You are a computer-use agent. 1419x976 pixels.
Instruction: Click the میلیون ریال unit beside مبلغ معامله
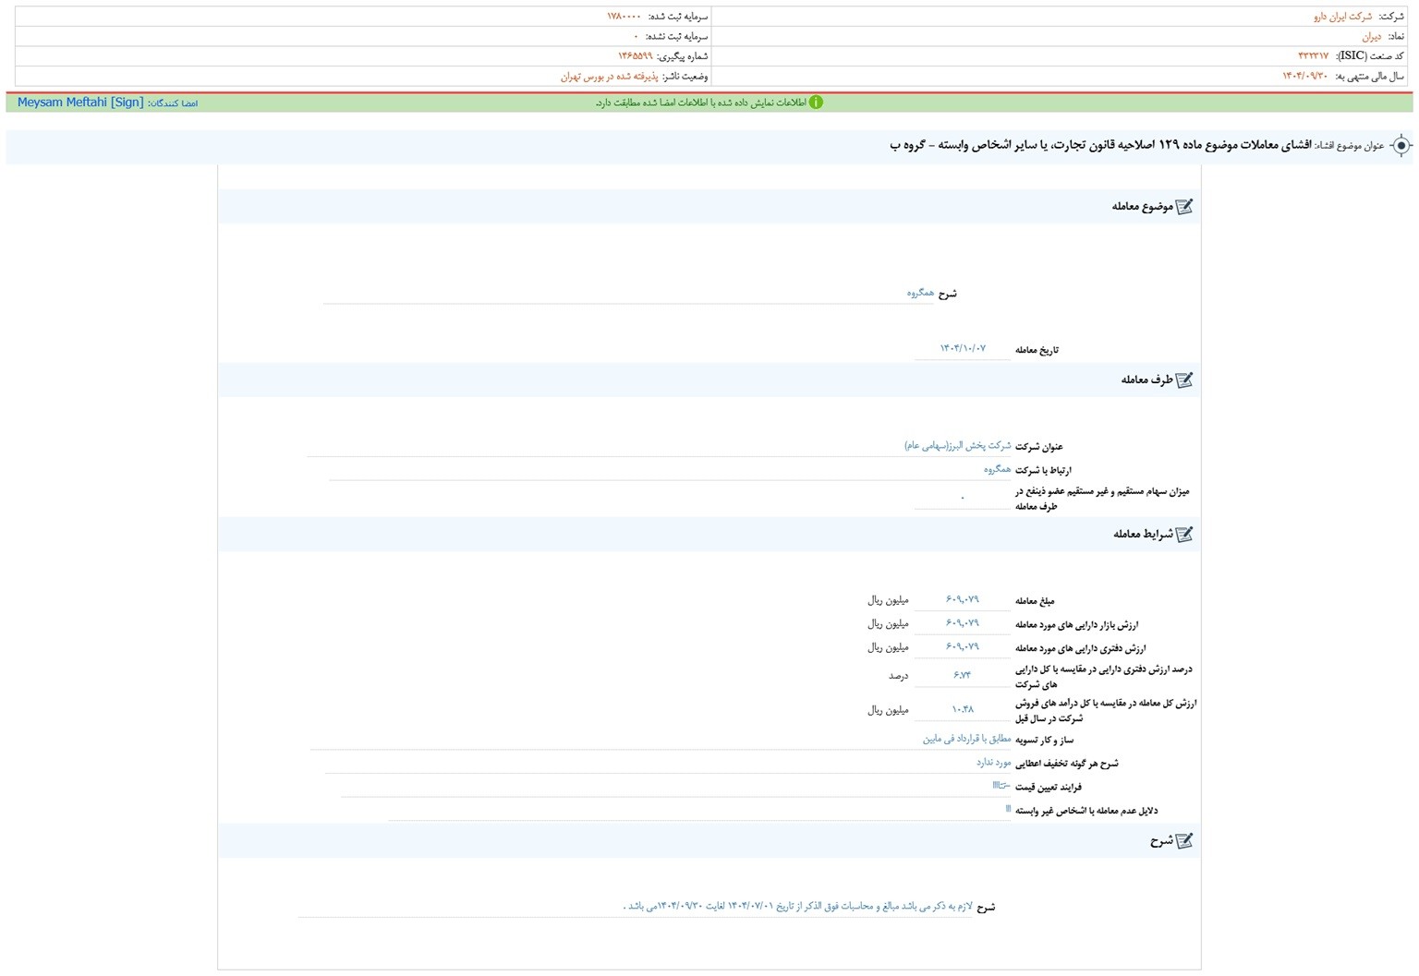click(888, 601)
